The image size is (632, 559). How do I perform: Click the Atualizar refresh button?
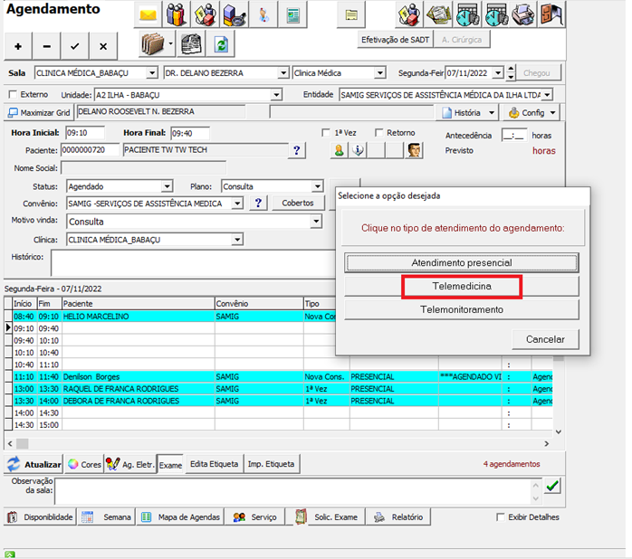click(x=34, y=464)
